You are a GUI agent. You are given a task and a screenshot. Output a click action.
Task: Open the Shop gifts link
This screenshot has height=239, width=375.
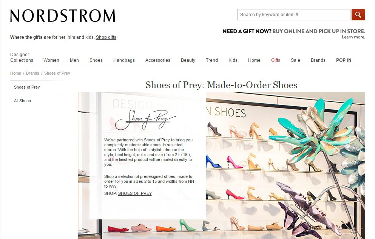pos(106,37)
